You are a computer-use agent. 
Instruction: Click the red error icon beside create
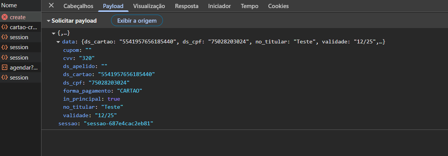pos(5,17)
